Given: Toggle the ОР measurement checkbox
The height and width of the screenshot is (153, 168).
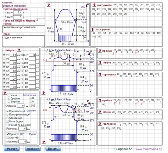Looking at the screenshot, I should pos(4,79).
